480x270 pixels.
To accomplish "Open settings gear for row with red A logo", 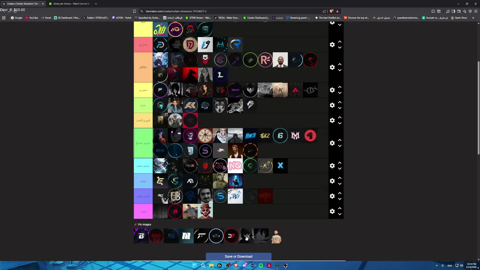I will (332, 90).
